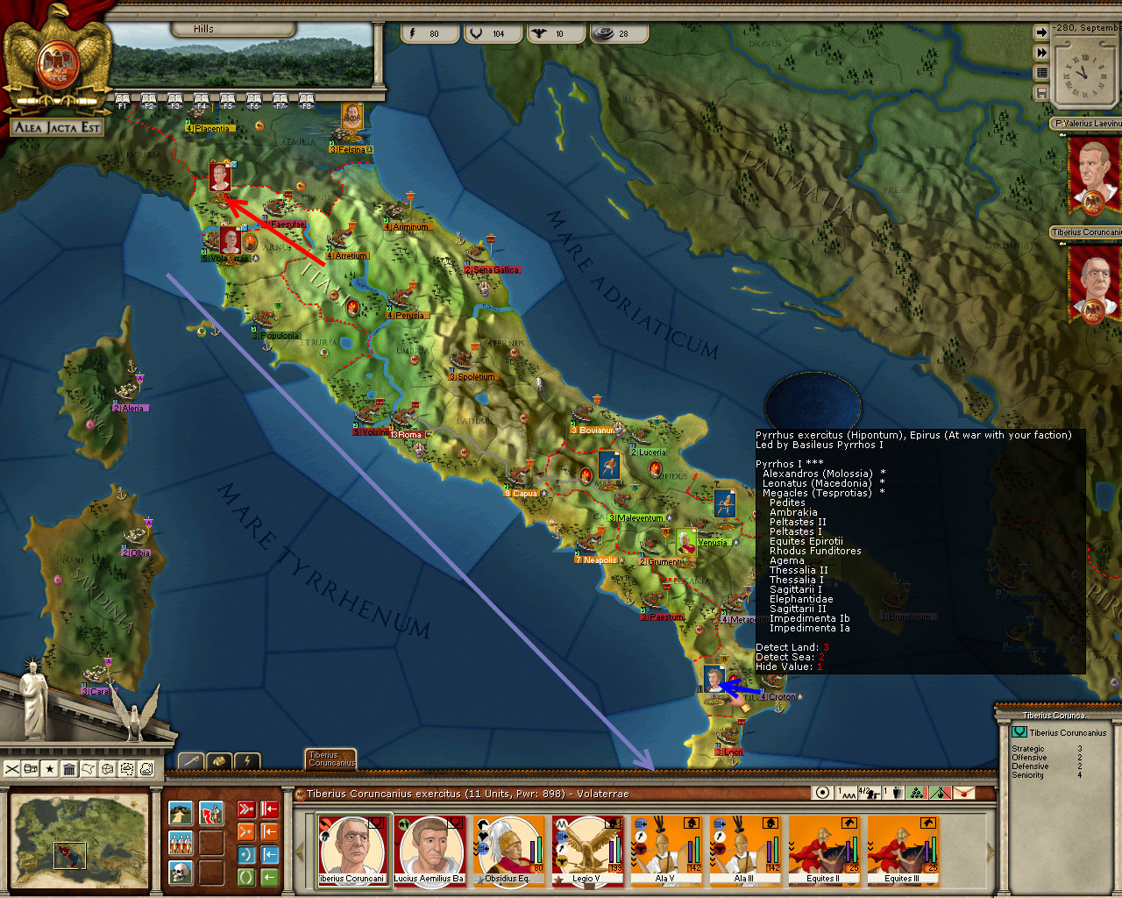1122x898 pixels.
Task: Click the temple building map filter icon
Action: tap(69, 769)
